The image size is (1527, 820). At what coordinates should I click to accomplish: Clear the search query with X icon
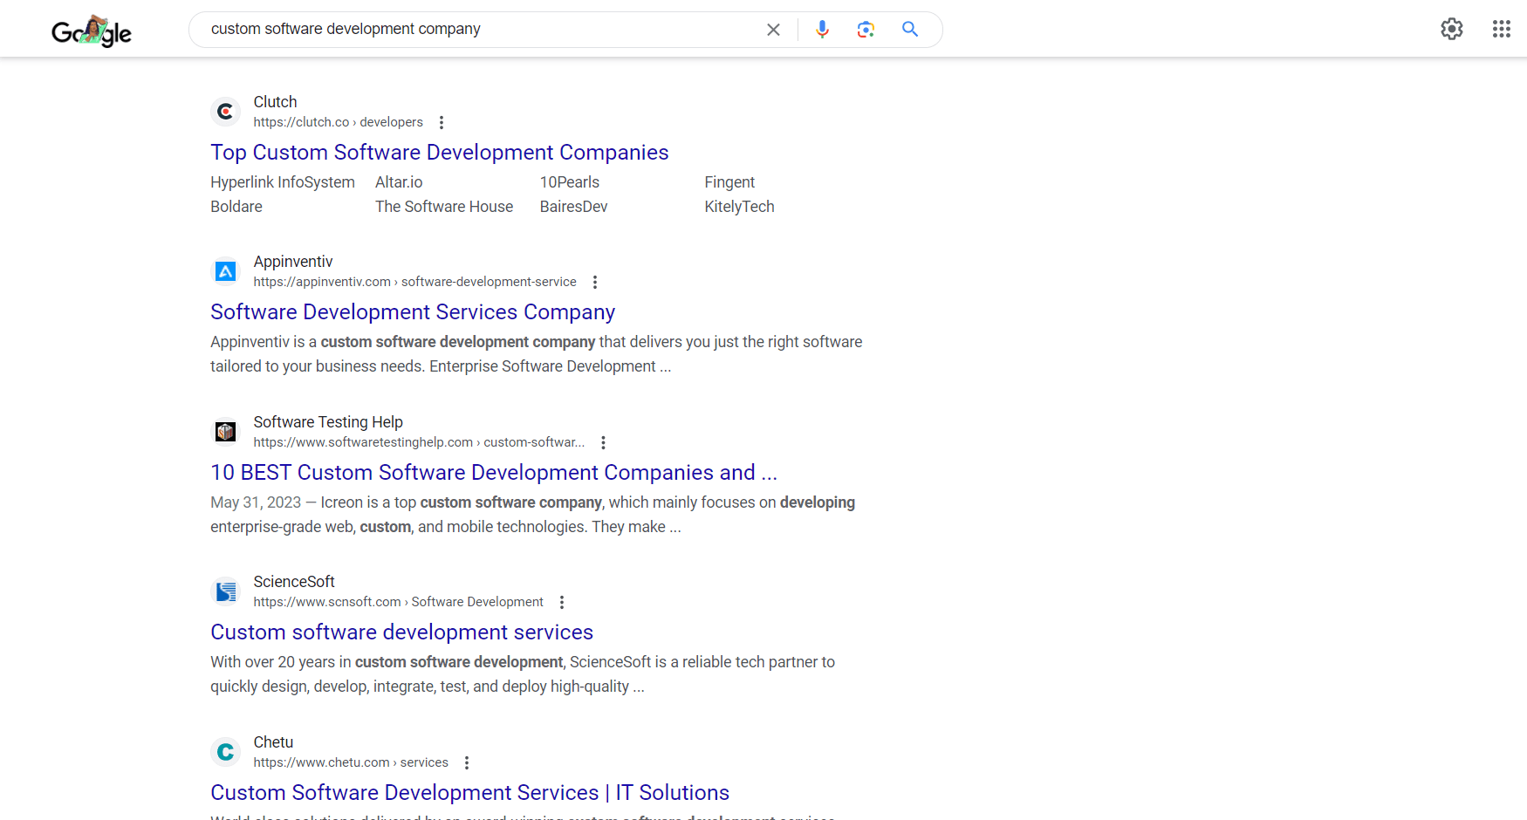[773, 30]
